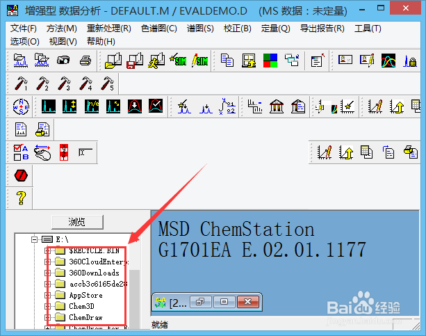The width and height of the screenshot is (426, 336).
Task: Click the load method folder-book icon
Action: pyautogui.click(x=113, y=61)
